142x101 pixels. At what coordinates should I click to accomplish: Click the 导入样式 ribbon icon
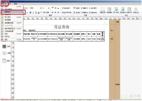coord(116,10)
